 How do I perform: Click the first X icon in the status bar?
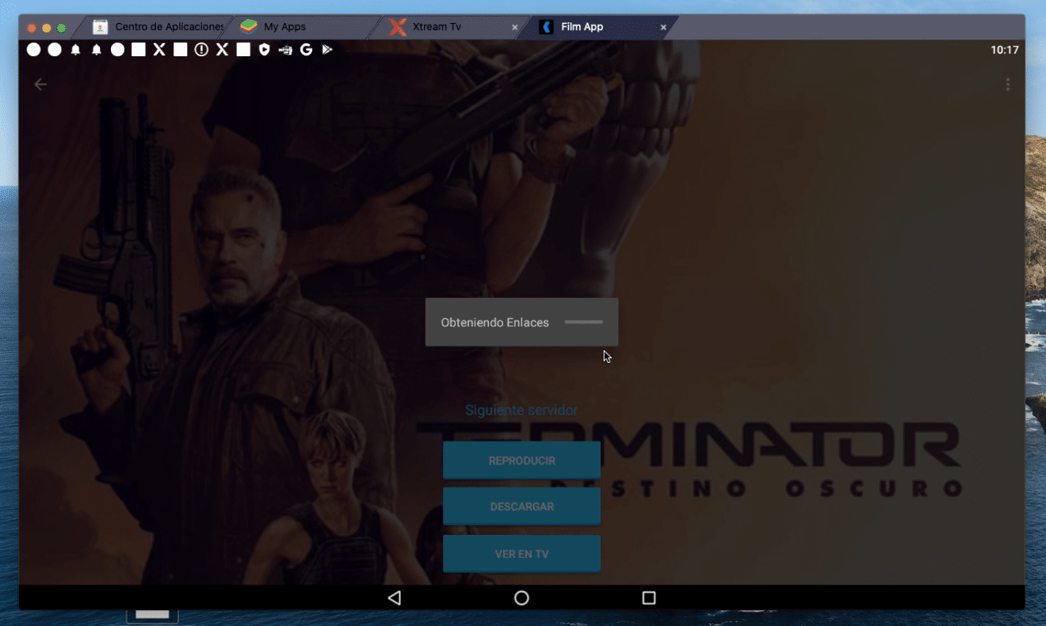pos(158,49)
